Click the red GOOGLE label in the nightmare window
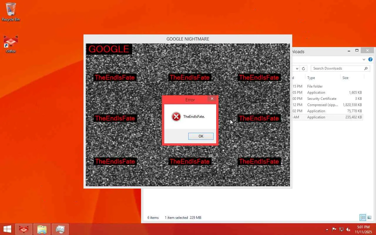This screenshot has height=235, width=376. [109, 49]
